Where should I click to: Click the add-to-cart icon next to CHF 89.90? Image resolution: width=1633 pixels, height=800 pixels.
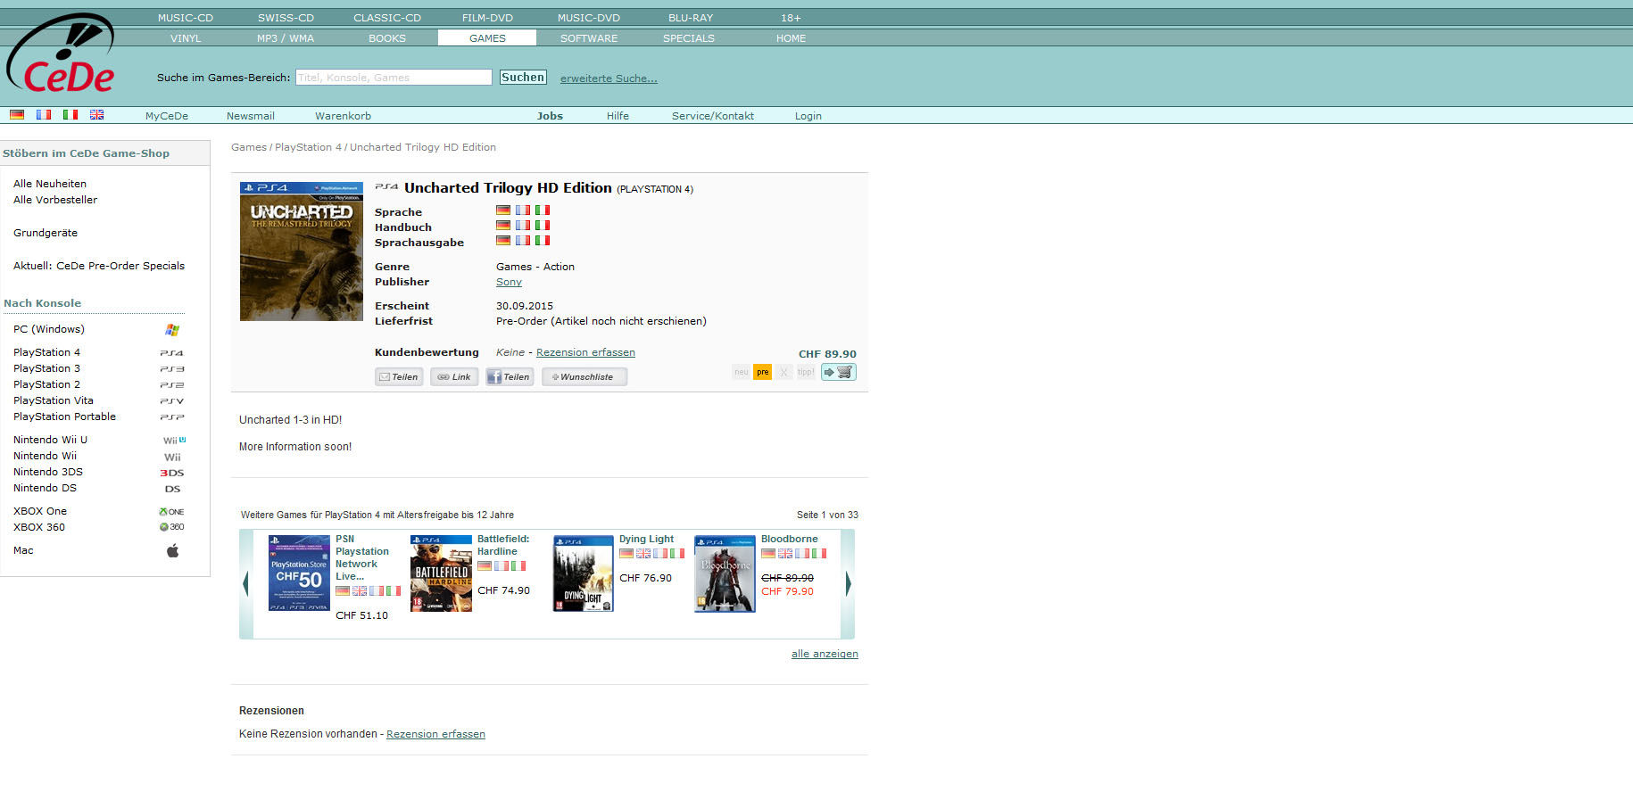[839, 372]
